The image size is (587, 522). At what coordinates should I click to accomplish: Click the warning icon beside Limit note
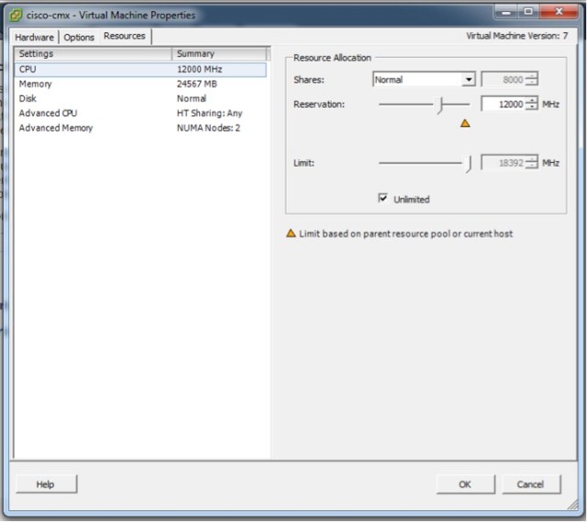pos(292,234)
